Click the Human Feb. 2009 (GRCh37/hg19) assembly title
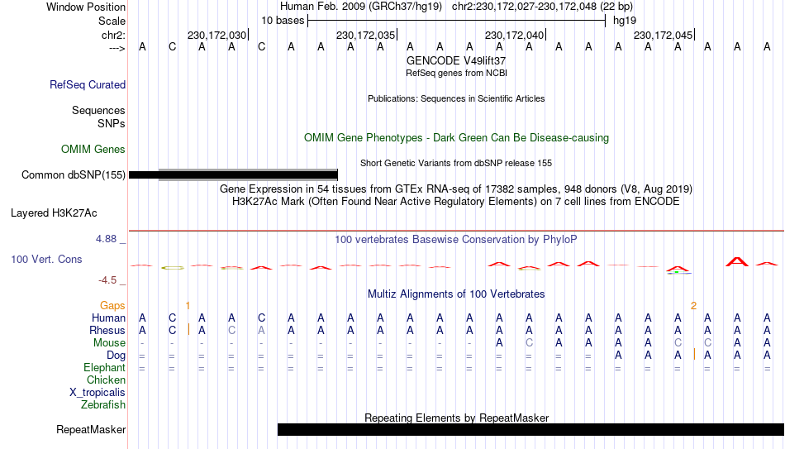 (361, 7)
